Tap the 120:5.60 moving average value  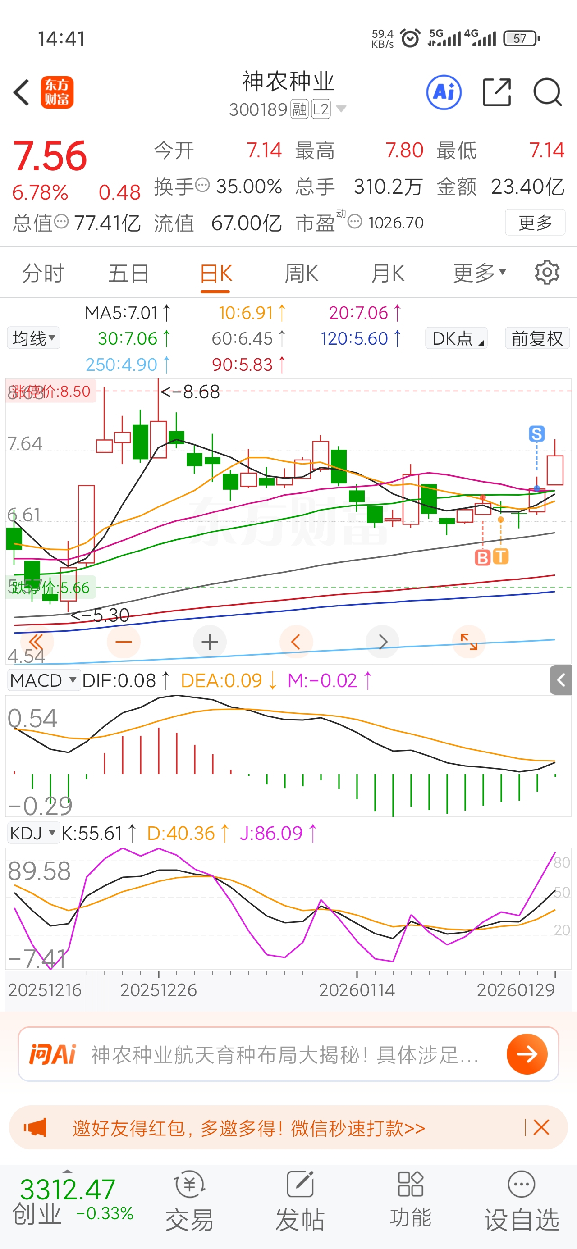(361, 338)
